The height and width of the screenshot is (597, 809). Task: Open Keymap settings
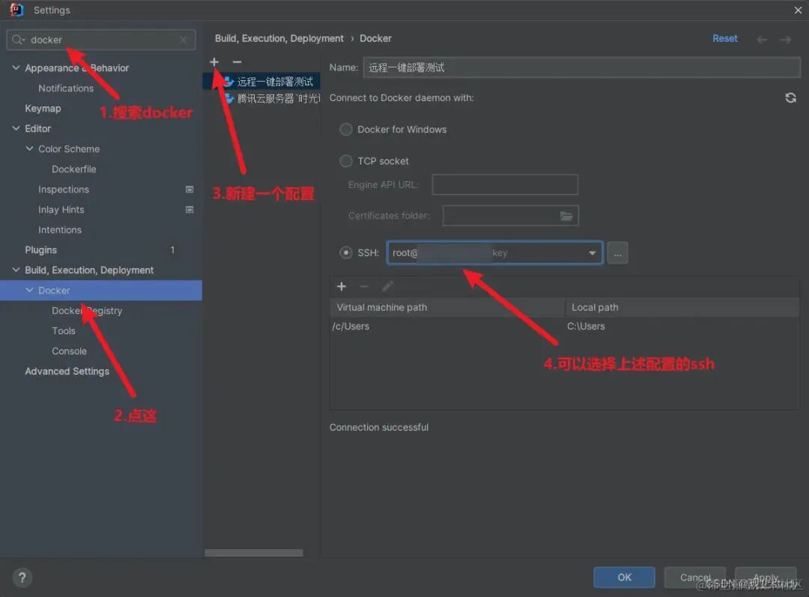click(x=43, y=109)
